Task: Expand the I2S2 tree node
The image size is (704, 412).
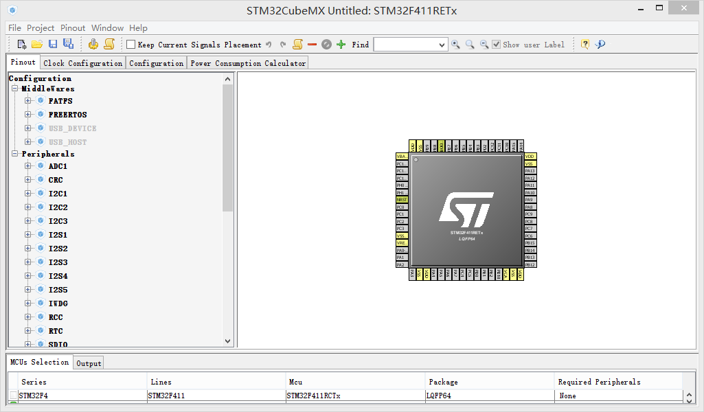Action: 28,248
